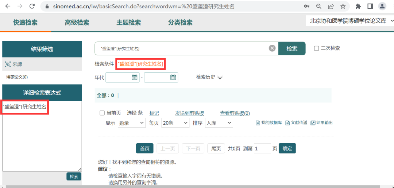Click the 发送到剪贴板 link
Viewport: 394px width, 188px height.
[189, 113]
